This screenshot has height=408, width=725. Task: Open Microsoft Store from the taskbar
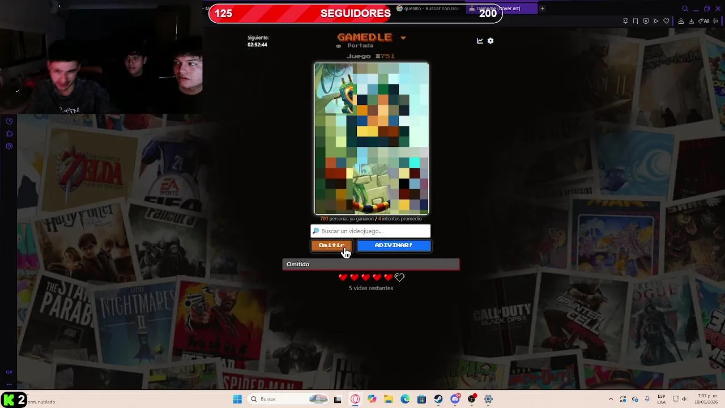421,399
